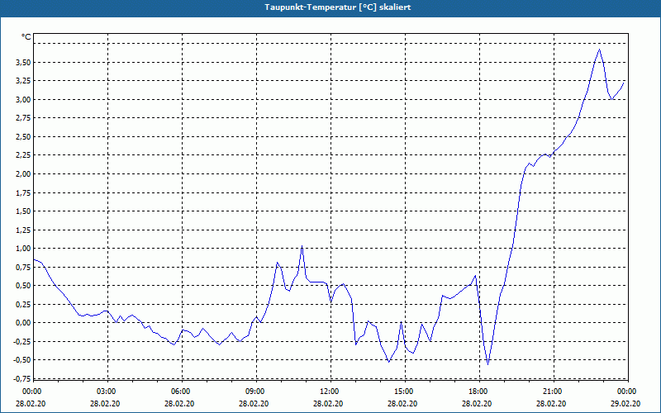Click the 21:00 time label
661x413 pixels.
click(554, 392)
